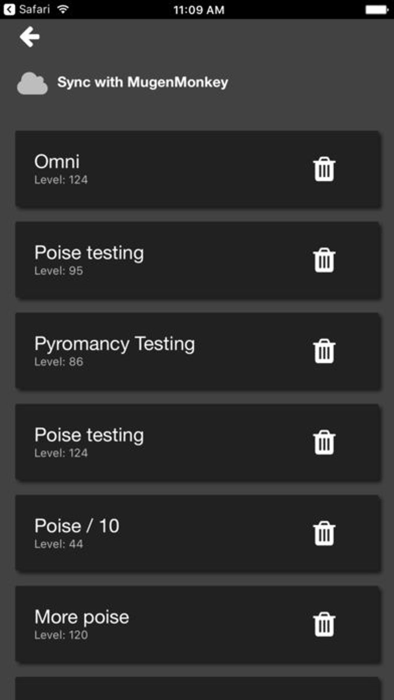
Task: Return to Safari via status bar
Action: pyautogui.click(x=26, y=9)
